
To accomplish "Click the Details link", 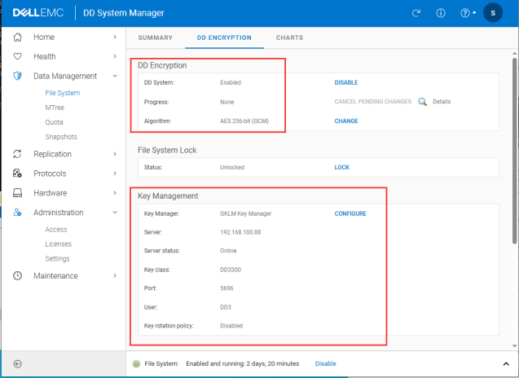I will click(x=442, y=102).
